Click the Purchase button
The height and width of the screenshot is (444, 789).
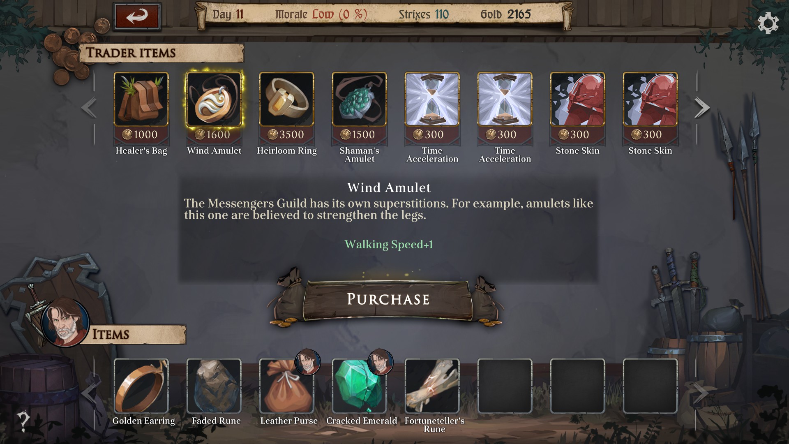coord(388,299)
